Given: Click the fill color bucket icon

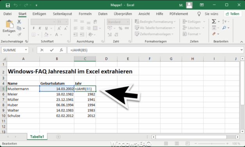Looking at the screenshot, I should [46, 34].
